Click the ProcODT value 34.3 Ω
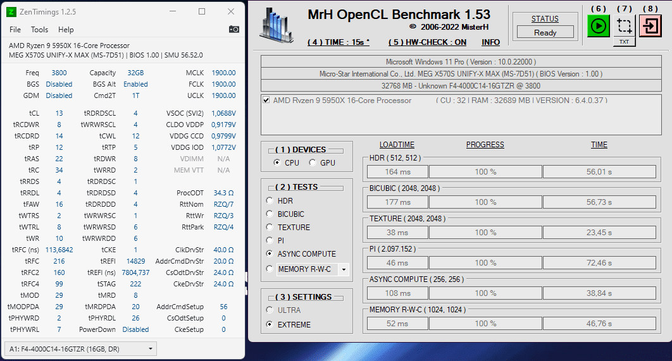The image size is (672, 361). pos(224,193)
